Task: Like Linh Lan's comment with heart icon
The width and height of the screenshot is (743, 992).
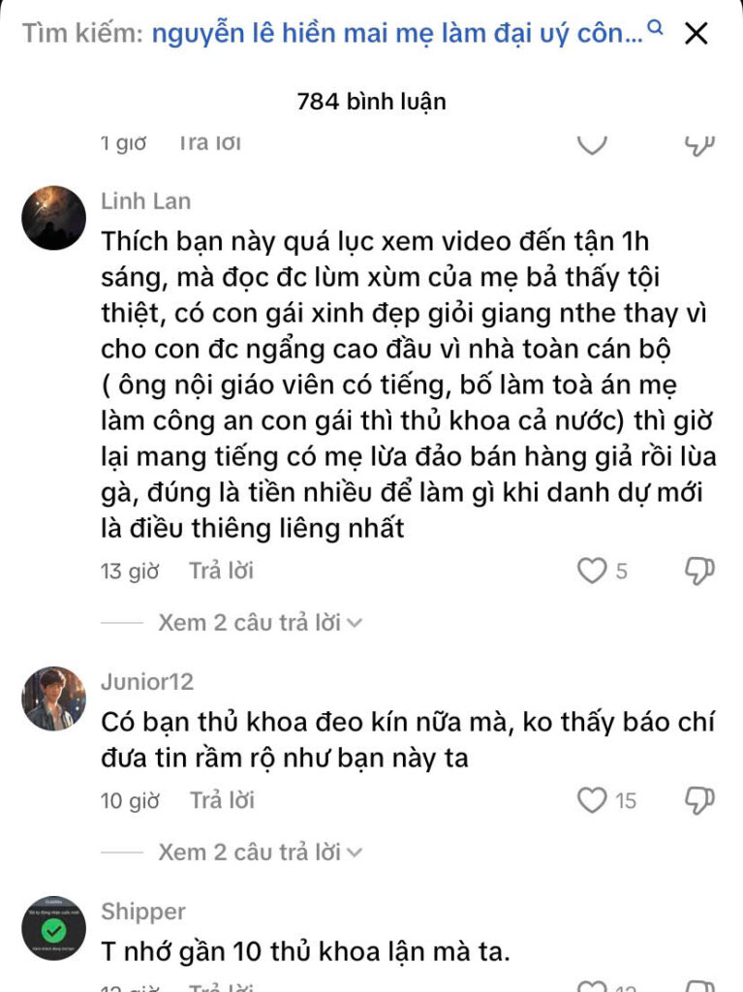Action: click(592, 571)
